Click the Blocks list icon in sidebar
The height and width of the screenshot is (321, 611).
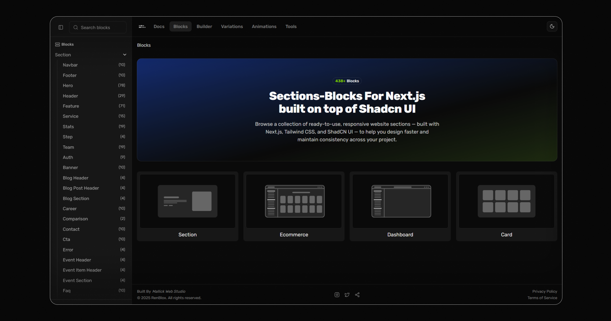(x=57, y=44)
